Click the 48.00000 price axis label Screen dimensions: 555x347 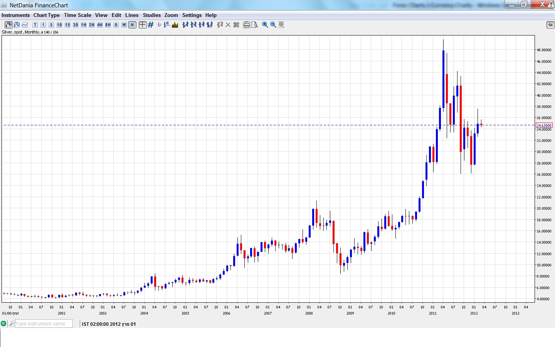pos(544,50)
